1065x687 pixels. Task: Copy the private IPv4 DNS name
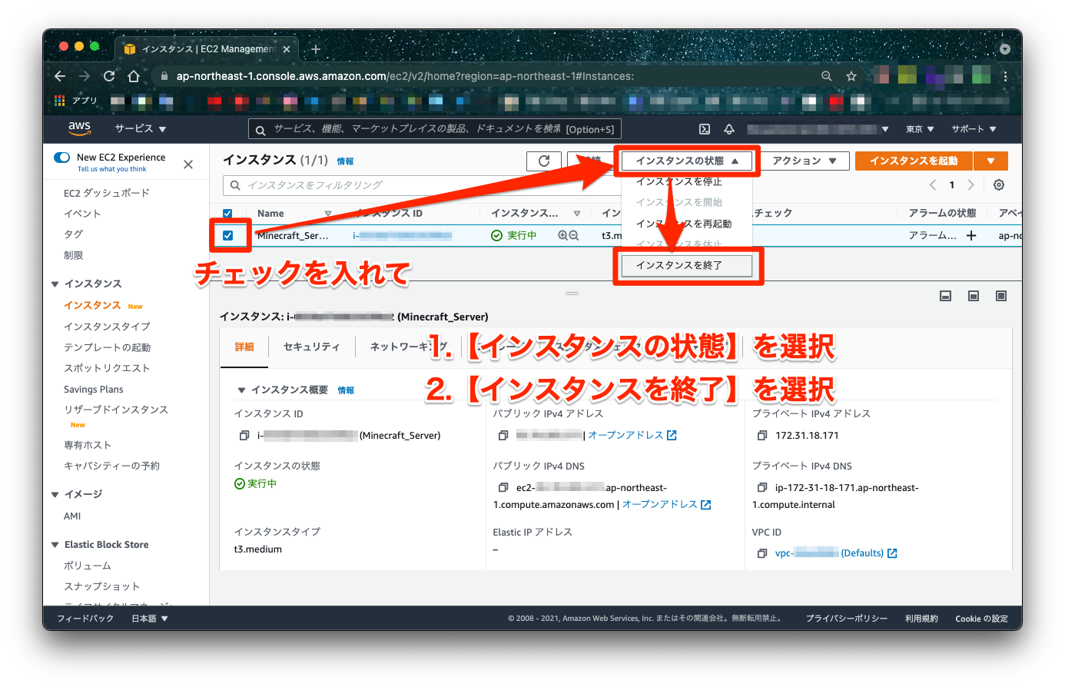pyautogui.click(x=762, y=488)
